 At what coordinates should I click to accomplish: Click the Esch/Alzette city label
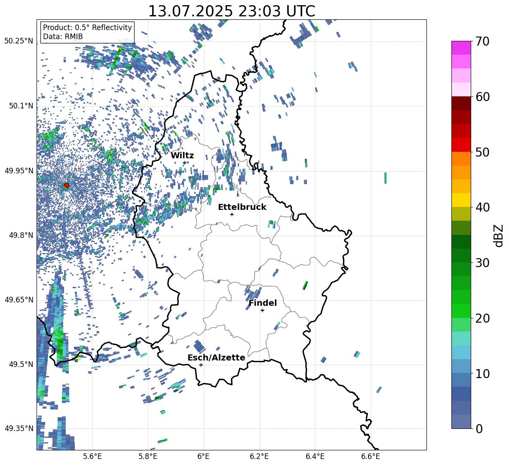pos(216,357)
